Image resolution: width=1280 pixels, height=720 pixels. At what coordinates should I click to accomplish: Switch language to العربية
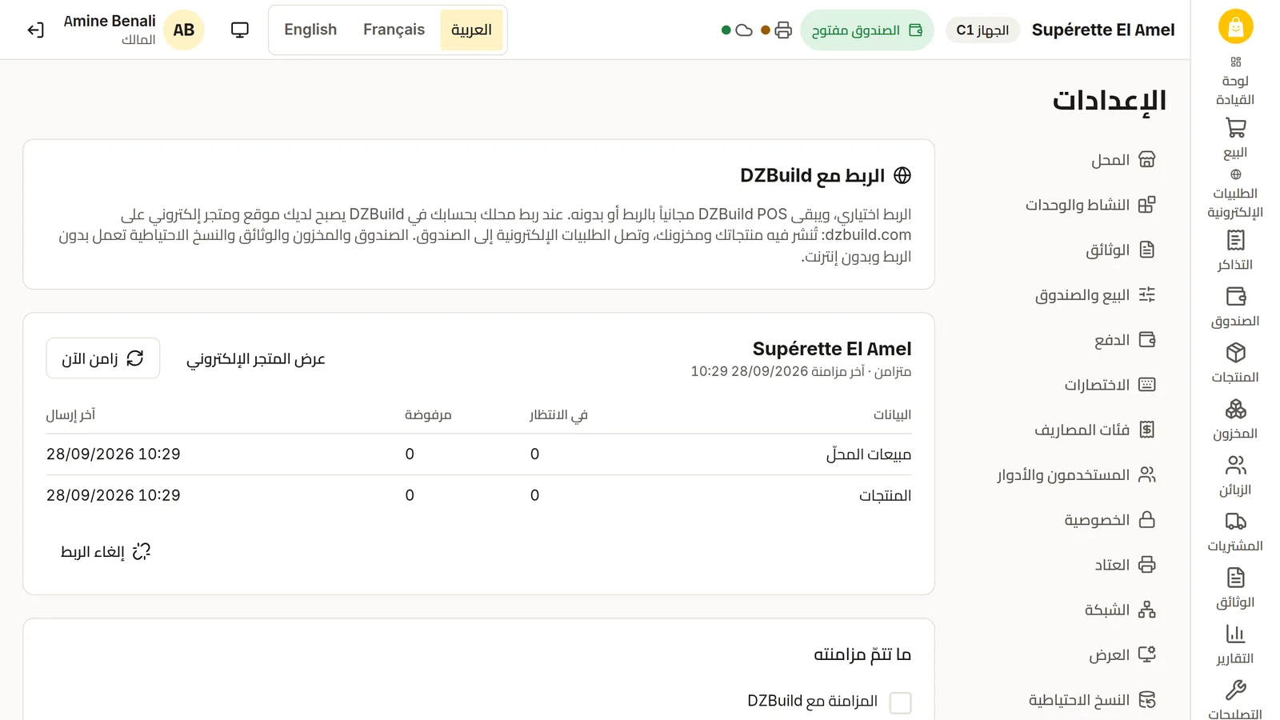[x=471, y=30]
